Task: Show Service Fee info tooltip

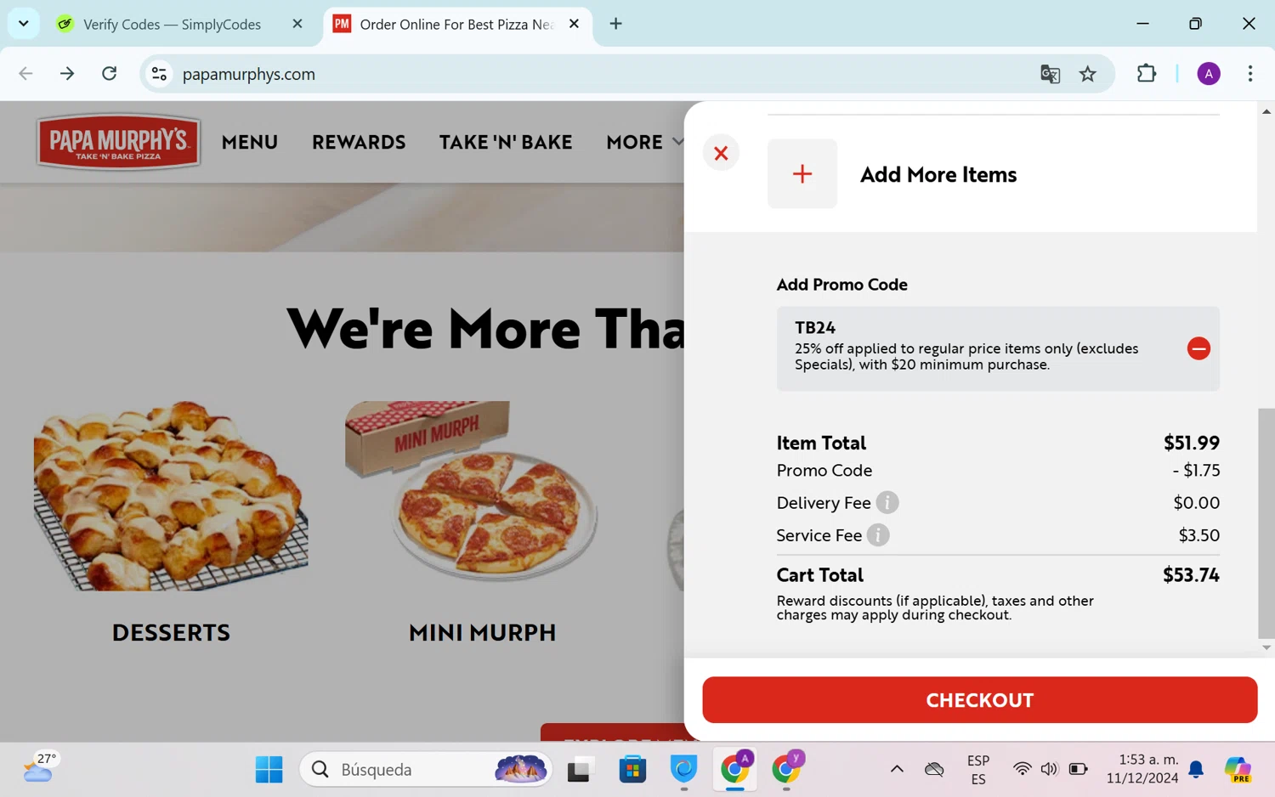Action: click(878, 535)
